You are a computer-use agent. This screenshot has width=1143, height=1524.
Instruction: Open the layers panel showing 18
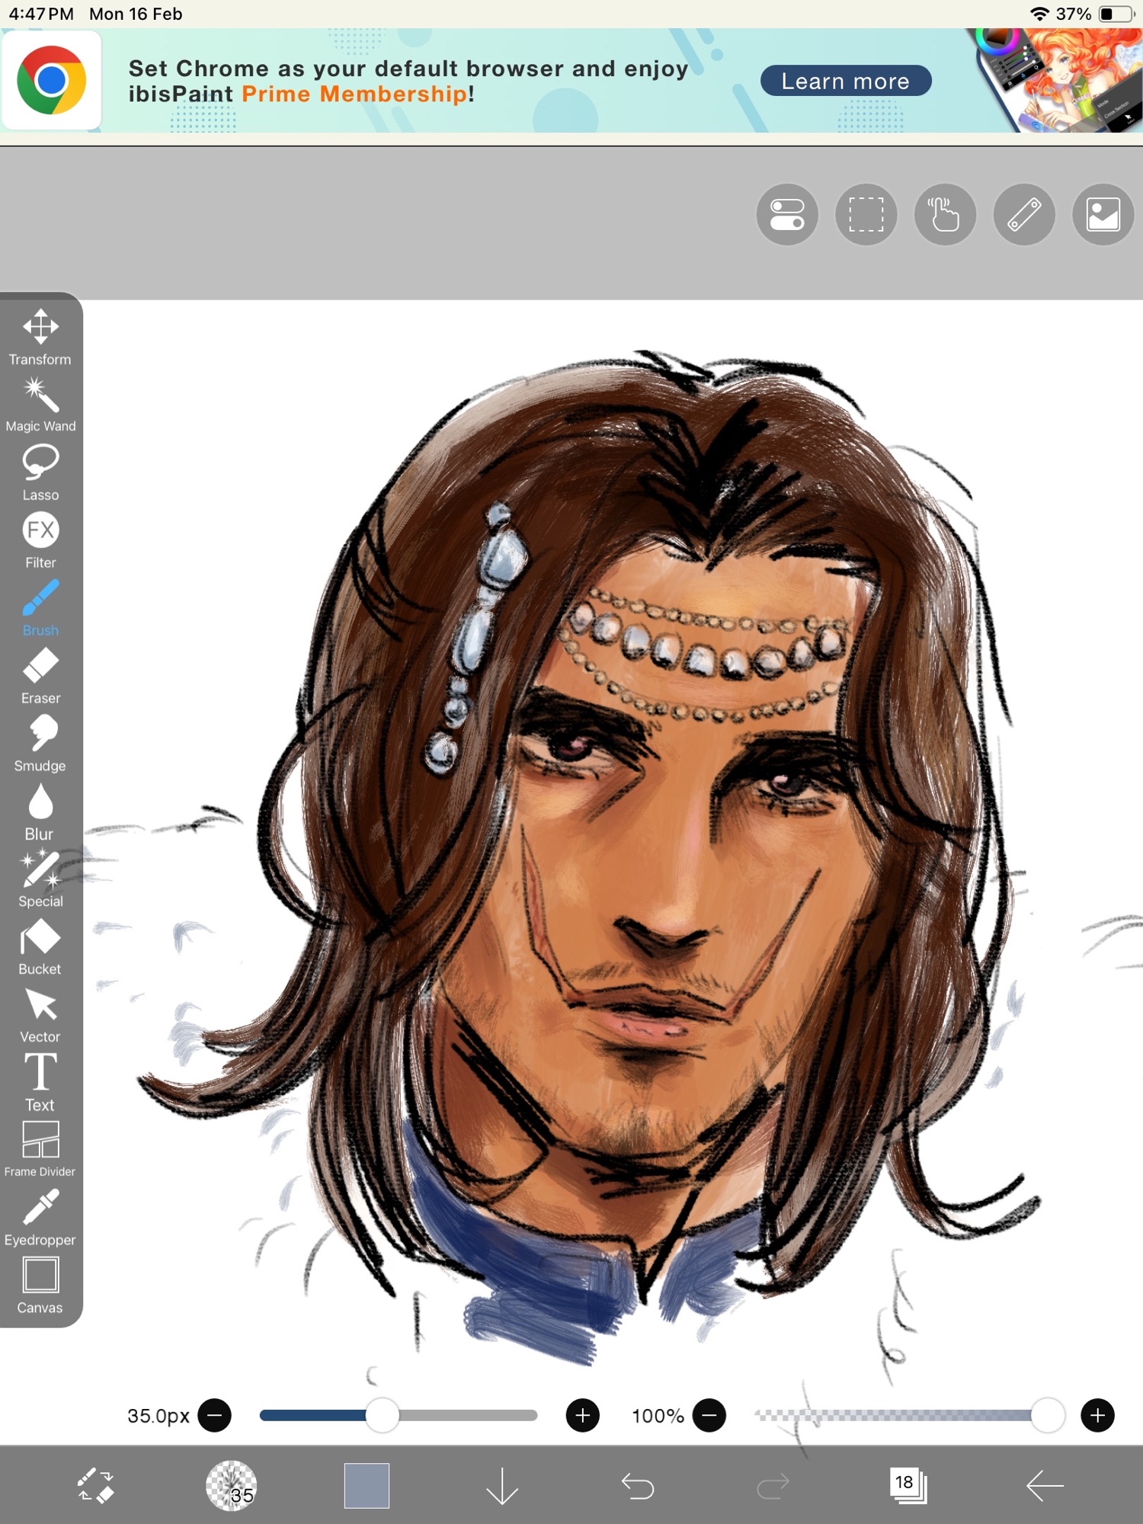click(x=908, y=1485)
